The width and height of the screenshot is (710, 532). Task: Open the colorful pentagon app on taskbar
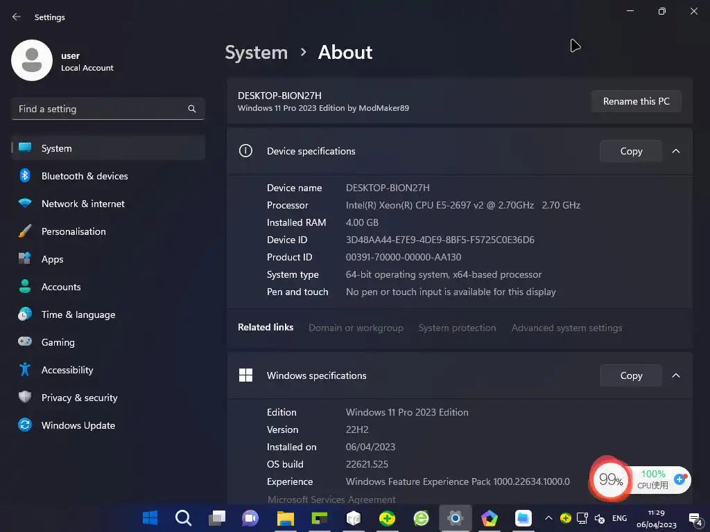pos(490,518)
